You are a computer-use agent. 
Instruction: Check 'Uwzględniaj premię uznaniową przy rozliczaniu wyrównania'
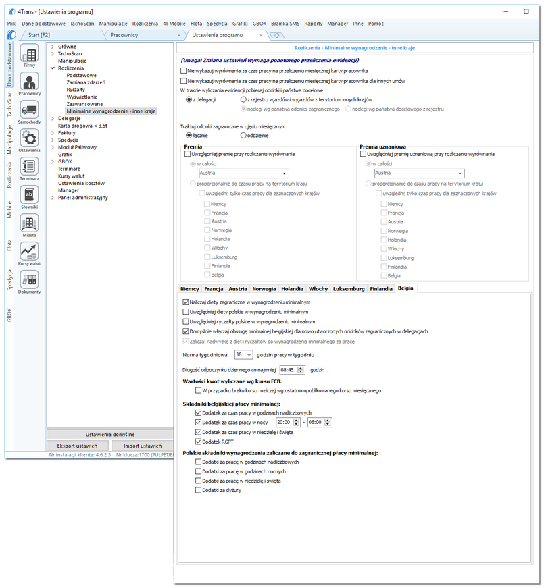pyautogui.click(x=363, y=154)
